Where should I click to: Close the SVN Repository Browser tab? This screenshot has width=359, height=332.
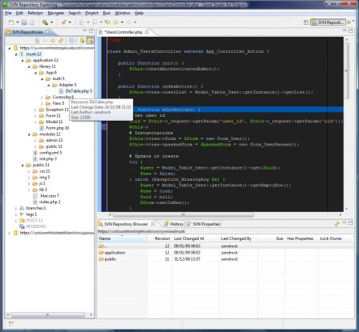(153, 224)
